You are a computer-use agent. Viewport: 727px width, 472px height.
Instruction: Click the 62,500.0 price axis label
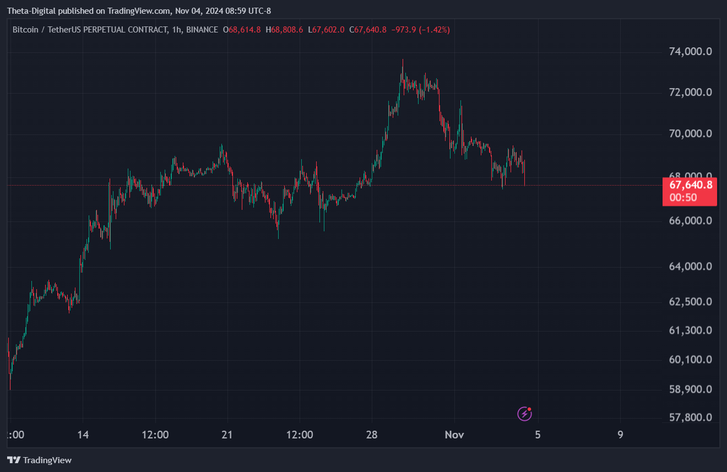pos(691,302)
